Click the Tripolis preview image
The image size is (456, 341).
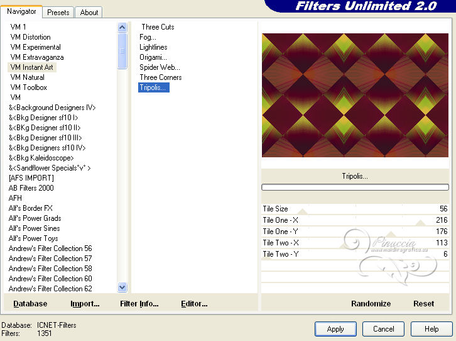(355, 95)
